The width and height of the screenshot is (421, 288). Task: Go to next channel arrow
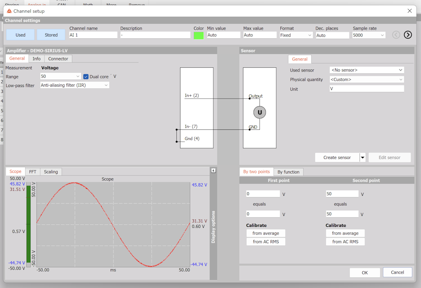click(407, 35)
